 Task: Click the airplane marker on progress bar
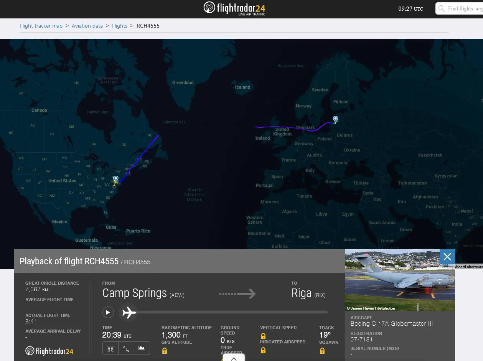(x=129, y=313)
